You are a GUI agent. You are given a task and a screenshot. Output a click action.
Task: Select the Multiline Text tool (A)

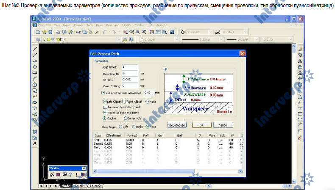tap(35, 143)
